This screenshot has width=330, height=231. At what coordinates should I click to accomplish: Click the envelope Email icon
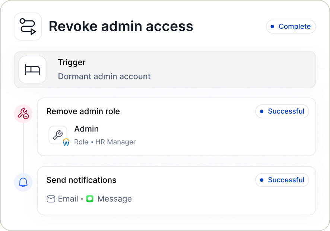(51, 199)
